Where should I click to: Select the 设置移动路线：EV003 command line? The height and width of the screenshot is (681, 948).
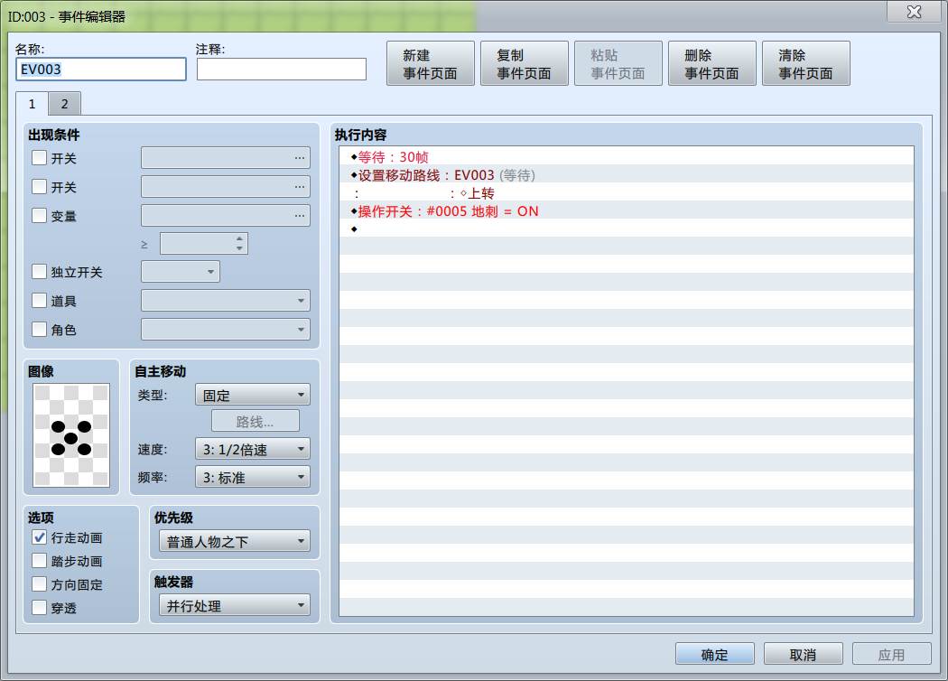tap(627, 175)
